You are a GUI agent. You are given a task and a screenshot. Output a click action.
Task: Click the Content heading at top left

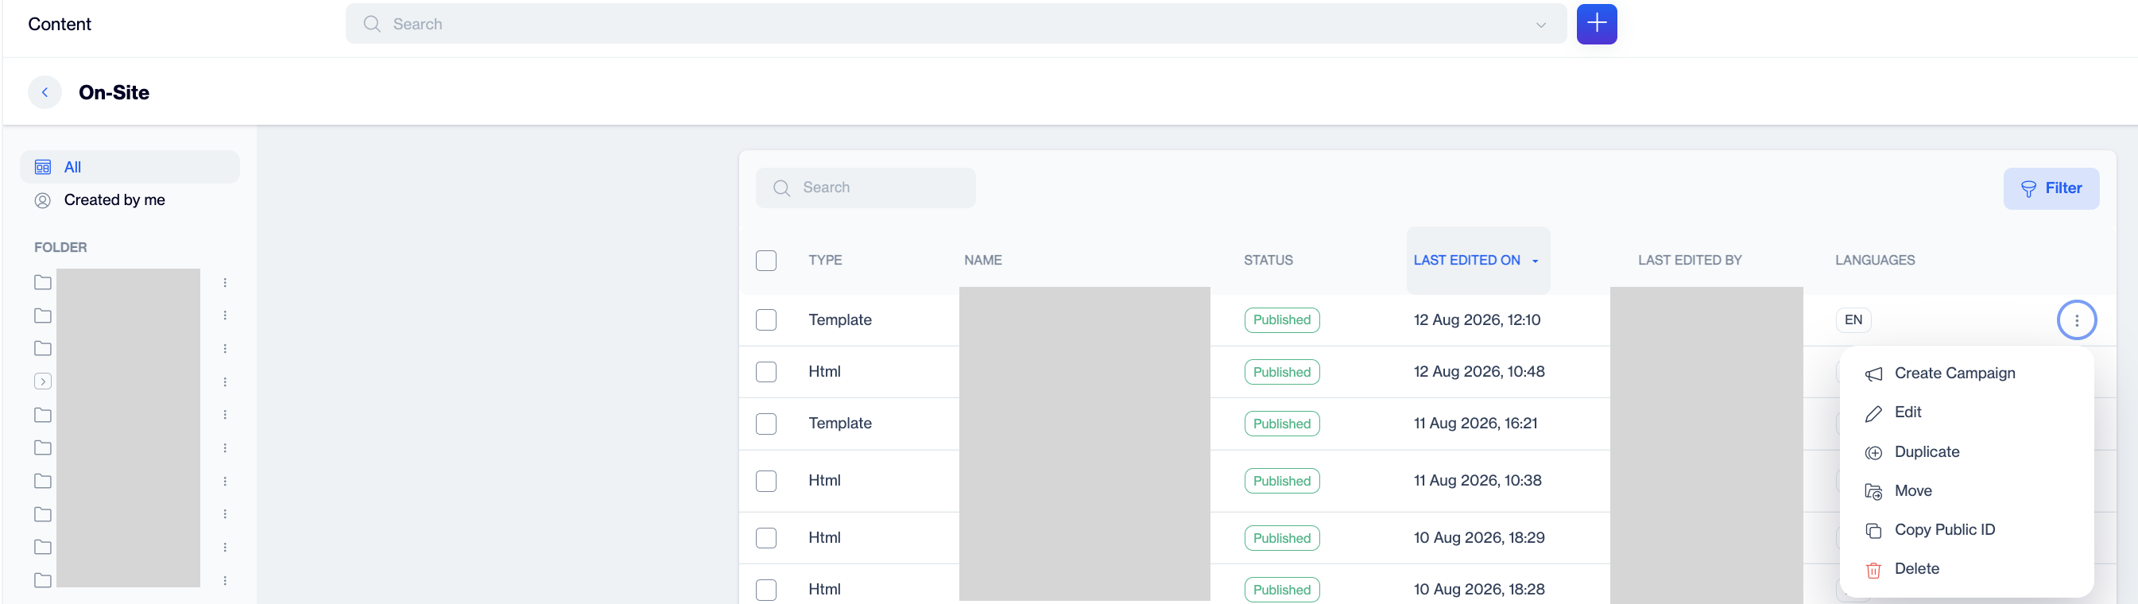point(60,24)
